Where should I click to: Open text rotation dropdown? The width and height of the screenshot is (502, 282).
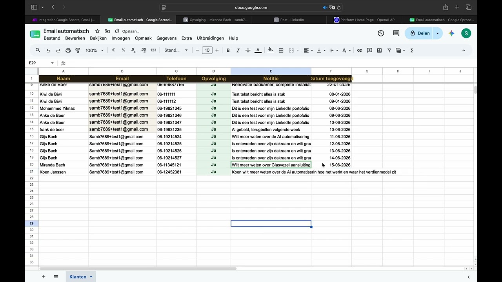[x=346, y=50]
